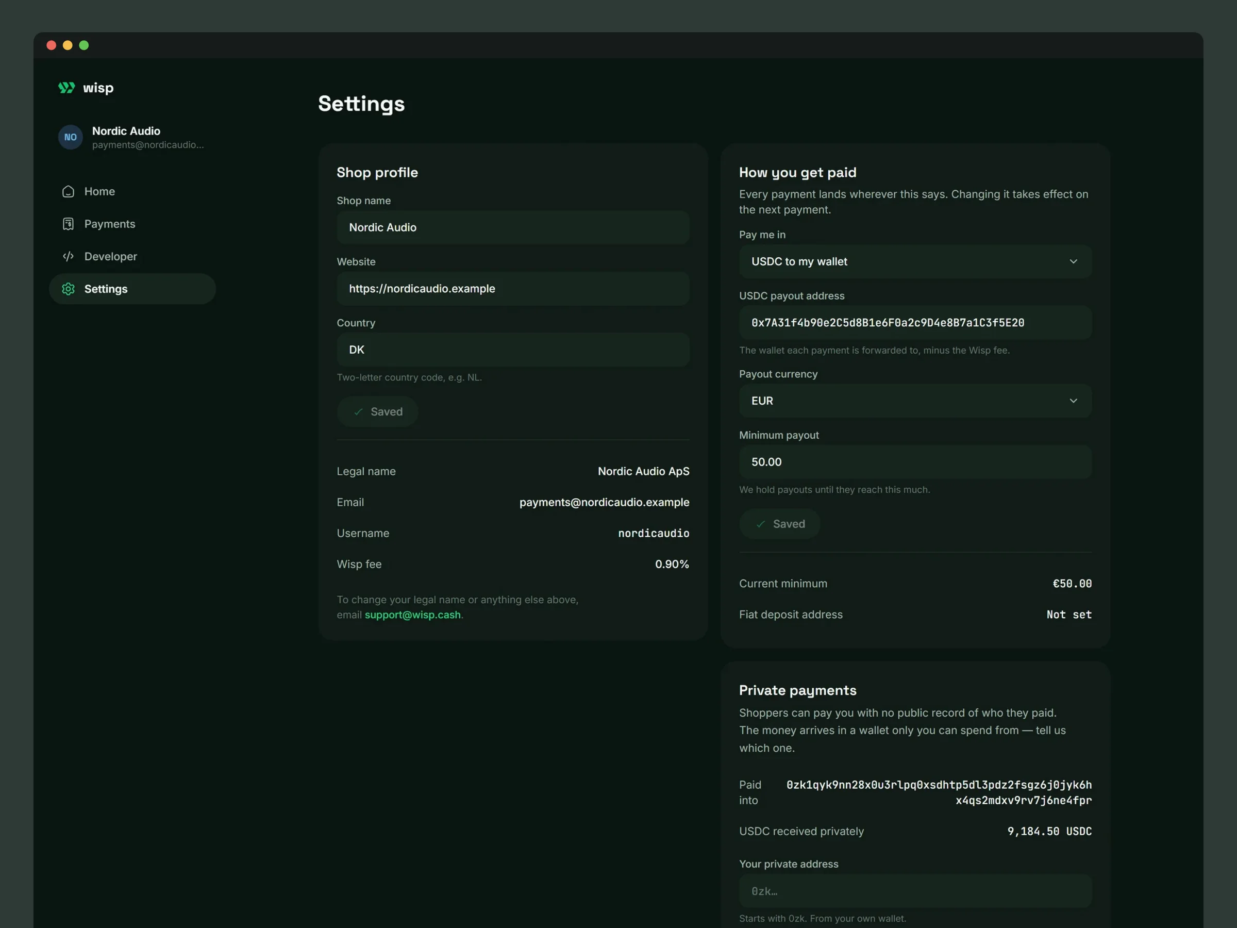Expand the Payout currency dropdown showing EUR
The height and width of the screenshot is (928, 1237).
[x=915, y=401]
